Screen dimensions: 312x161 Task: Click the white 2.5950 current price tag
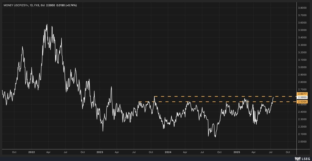tap(301, 97)
